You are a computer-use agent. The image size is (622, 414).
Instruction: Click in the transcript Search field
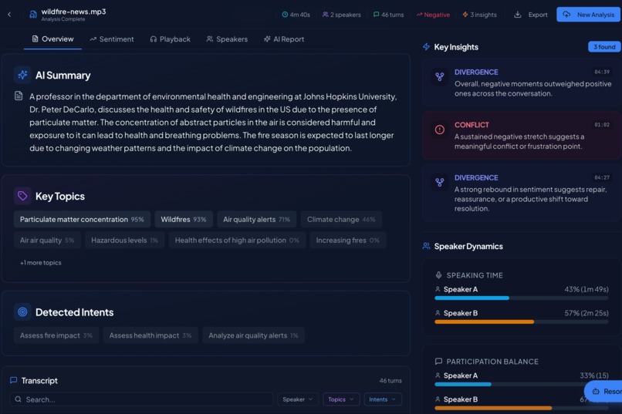tap(142, 399)
